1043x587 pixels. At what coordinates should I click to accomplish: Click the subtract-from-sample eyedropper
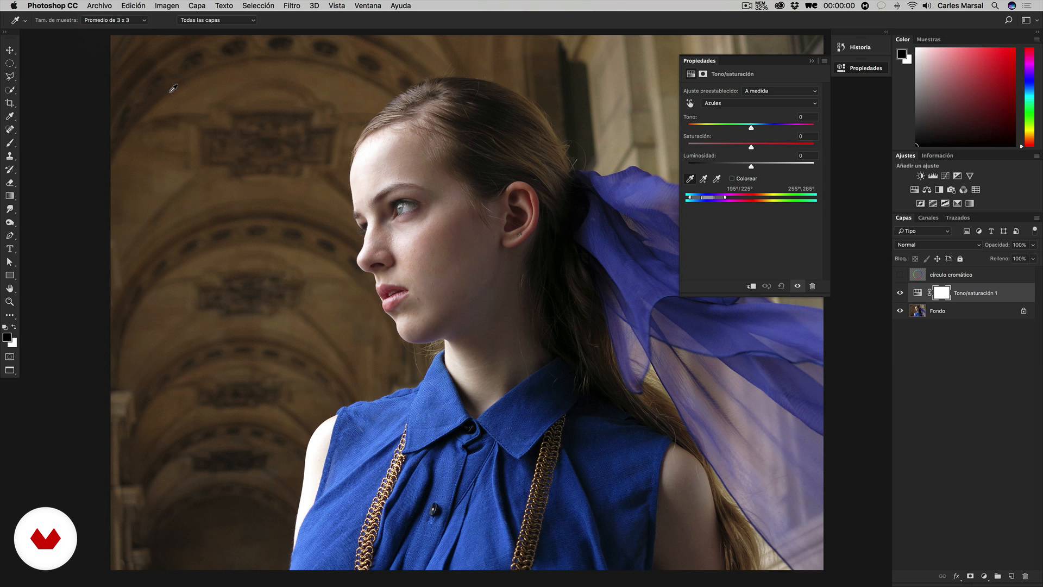tap(717, 178)
